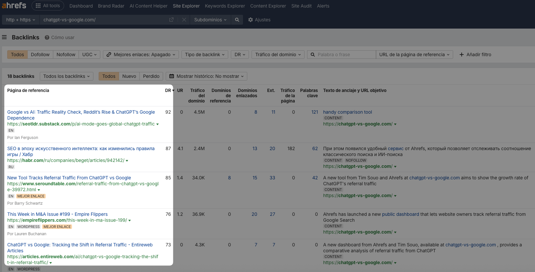Click the Cómo usar help icon
The image size is (535, 272).
[47, 37]
